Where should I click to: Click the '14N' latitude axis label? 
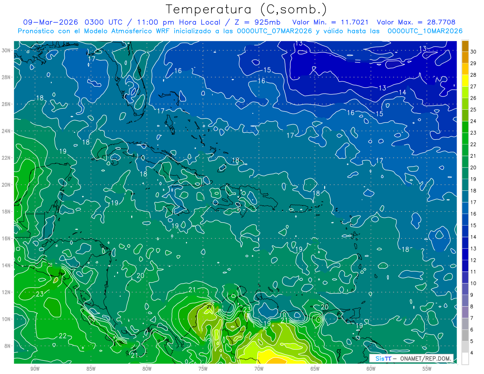tap(6, 265)
